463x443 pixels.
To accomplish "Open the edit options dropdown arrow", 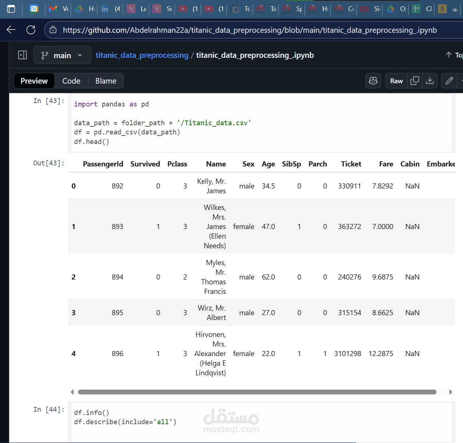I will 460,81.
